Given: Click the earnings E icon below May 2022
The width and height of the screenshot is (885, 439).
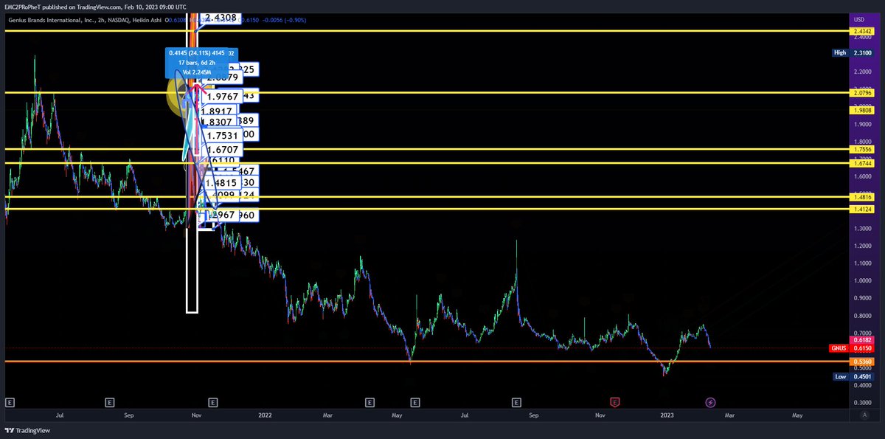Looking at the screenshot, I should [369, 403].
